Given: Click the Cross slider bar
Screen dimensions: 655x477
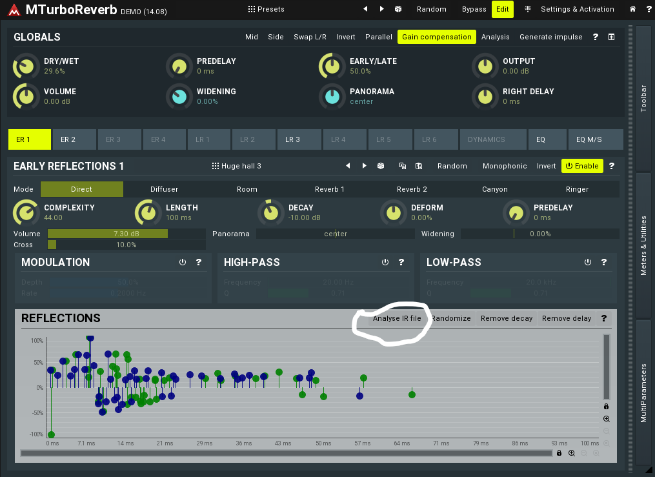Looking at the screenshot, I should tap(126, 245).
